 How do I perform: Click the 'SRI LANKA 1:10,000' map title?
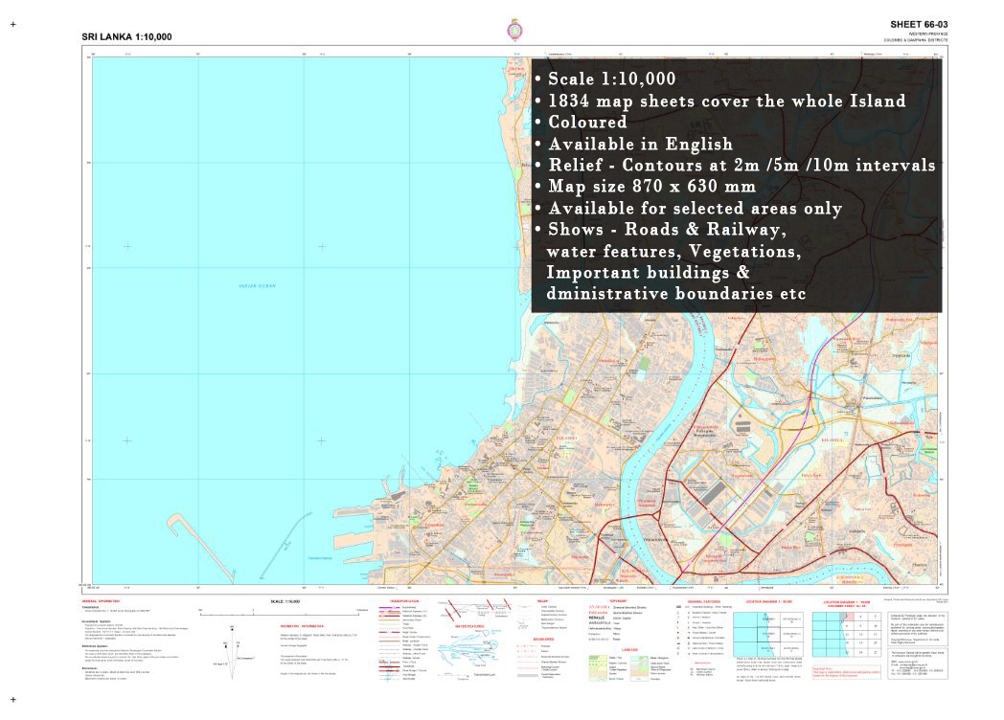[x=126, y=37]
